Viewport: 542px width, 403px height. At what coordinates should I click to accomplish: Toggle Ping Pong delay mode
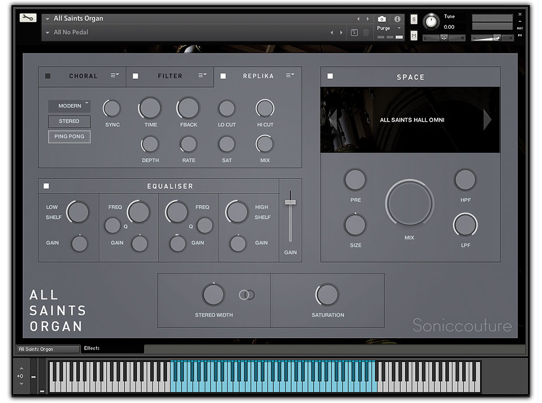(69, 136)
